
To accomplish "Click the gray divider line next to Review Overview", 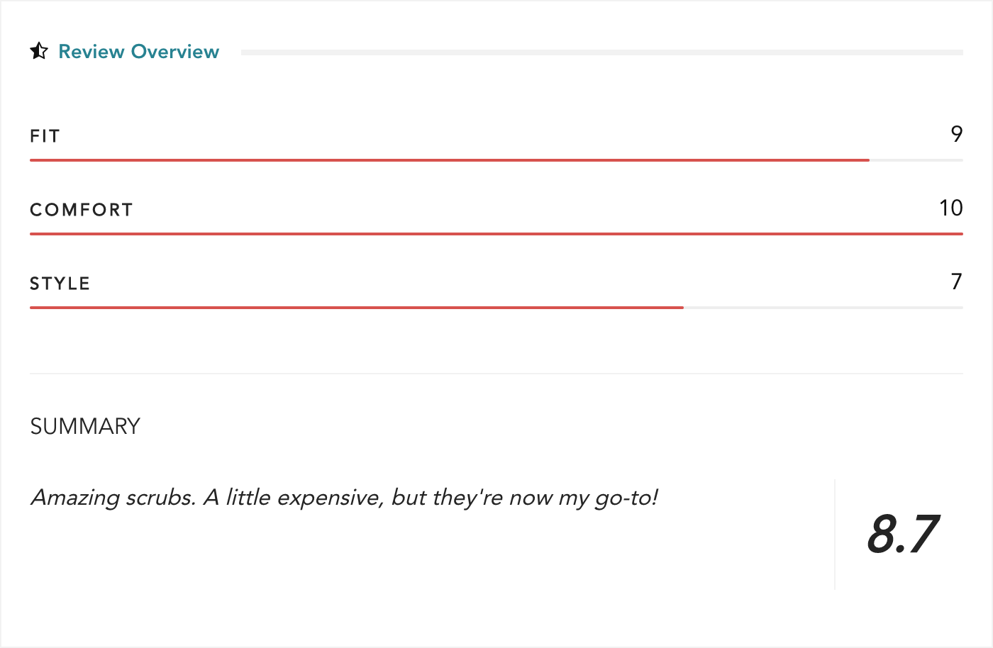I will click(602, 52).
